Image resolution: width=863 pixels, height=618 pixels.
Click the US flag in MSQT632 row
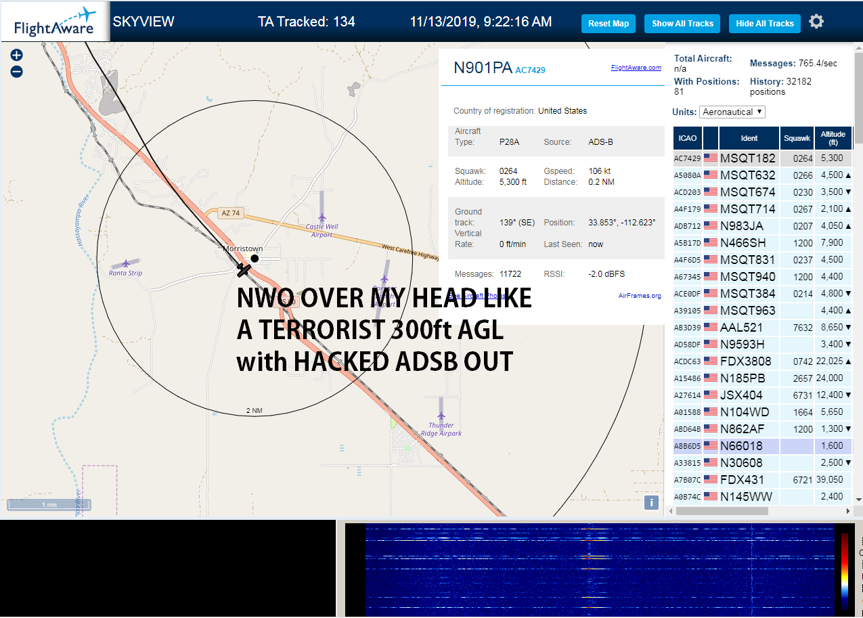[x=711, y=175]
